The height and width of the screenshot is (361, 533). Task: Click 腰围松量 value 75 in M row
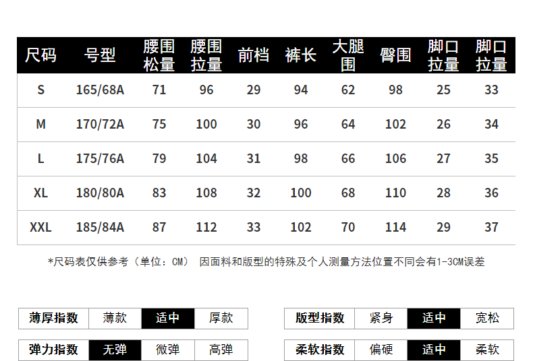159,125
